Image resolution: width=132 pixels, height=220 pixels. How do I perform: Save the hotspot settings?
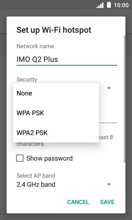click(x=107, y=202)
